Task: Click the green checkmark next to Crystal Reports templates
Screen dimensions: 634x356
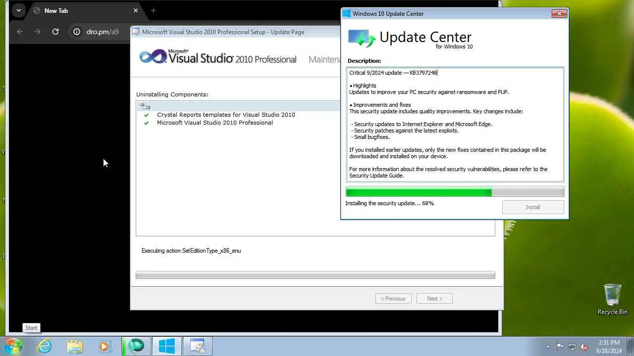Action: (146, 115)
